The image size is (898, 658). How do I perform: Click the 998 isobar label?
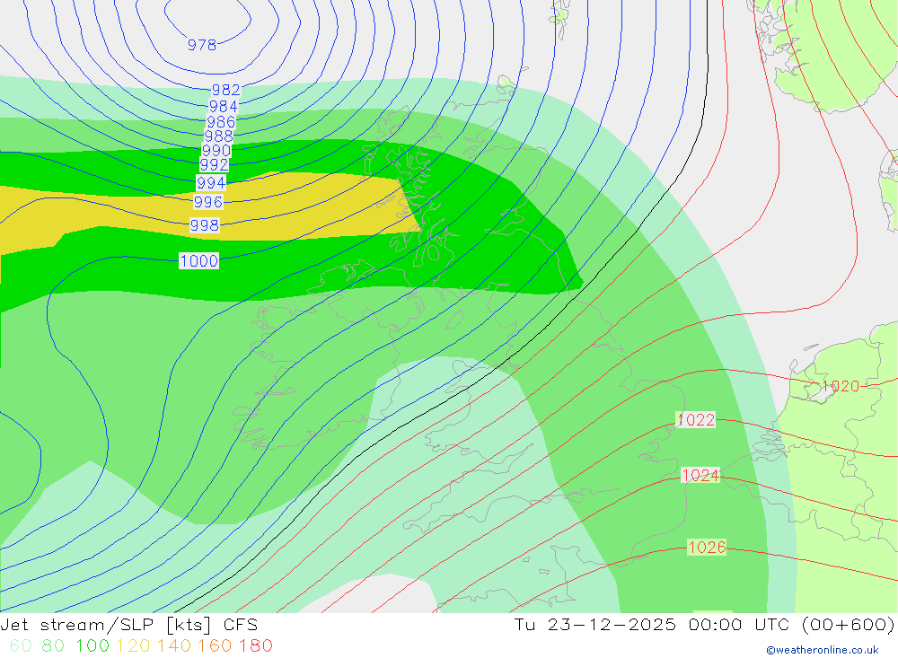[x=205, y=225]
